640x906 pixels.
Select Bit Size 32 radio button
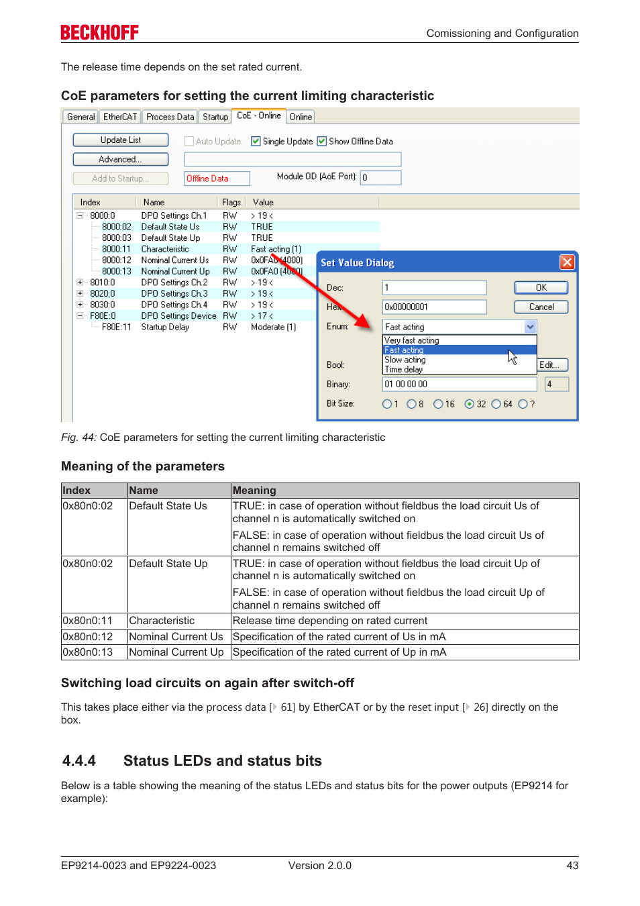(470, 404)
